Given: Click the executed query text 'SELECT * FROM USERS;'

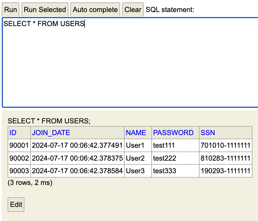Looking at the screenshot, I should point(49,121).
